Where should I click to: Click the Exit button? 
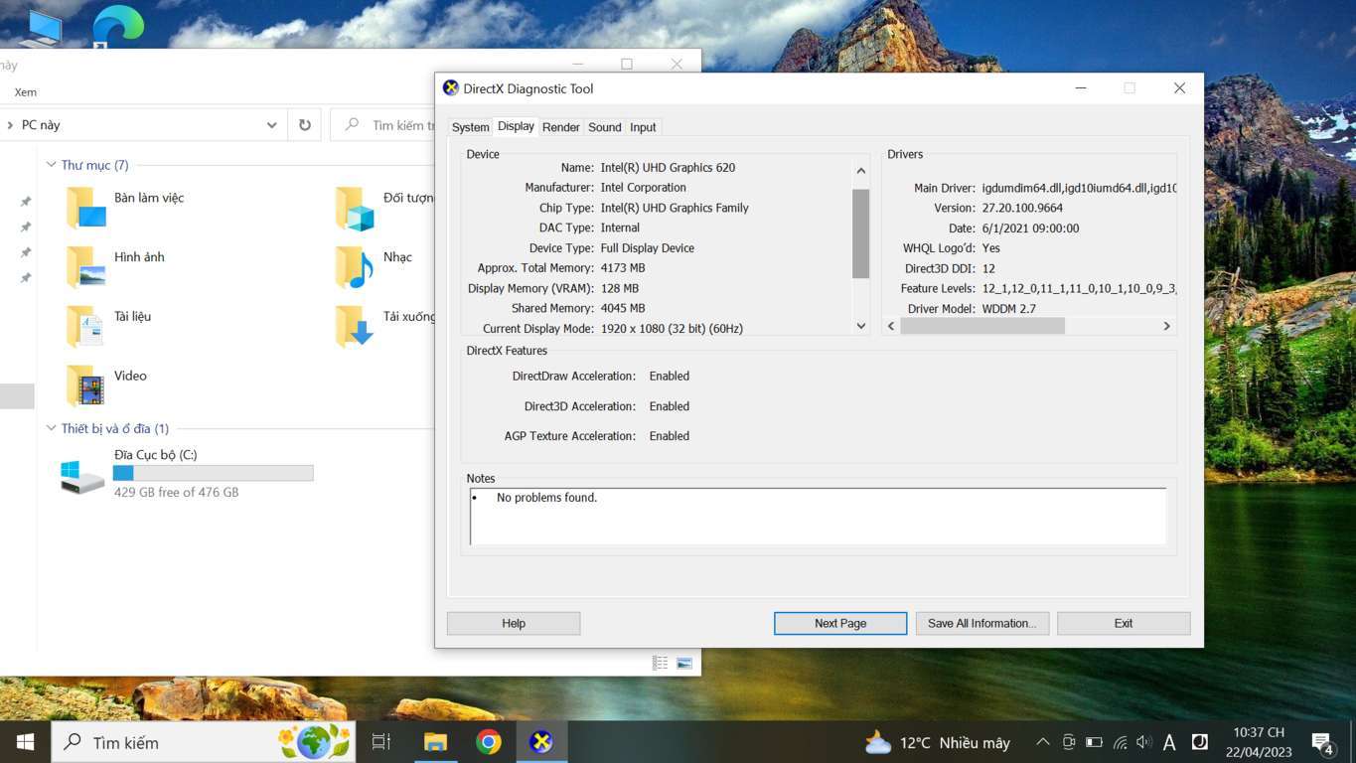click(1124, 623)
